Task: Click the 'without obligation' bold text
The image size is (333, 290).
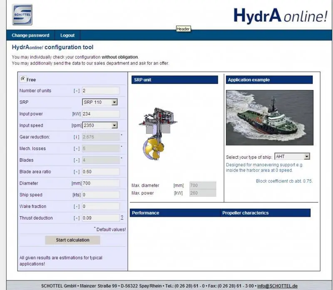Action: pyautogui.click(x=119, y=57)
